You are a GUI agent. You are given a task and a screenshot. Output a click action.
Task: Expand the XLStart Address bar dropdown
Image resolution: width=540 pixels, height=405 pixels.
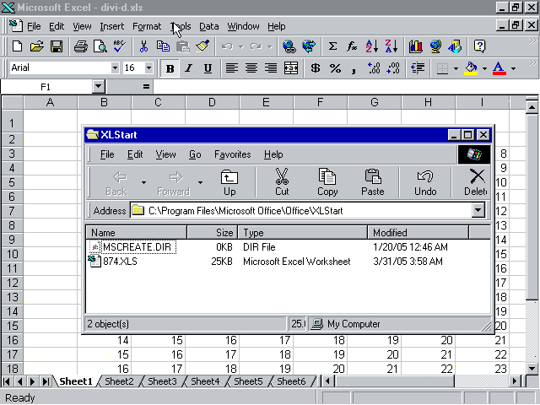pyautogui.click(x=478, y=210)
